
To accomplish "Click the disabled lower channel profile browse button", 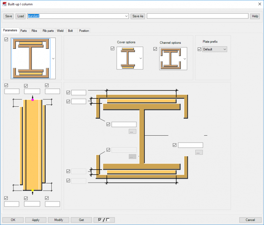I will pos(132,157).
